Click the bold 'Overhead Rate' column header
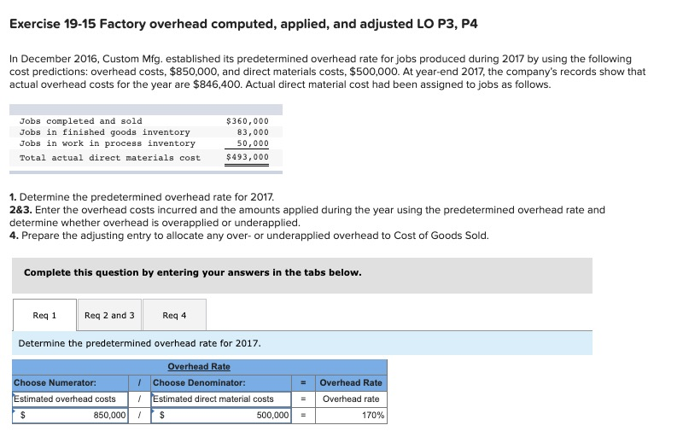 [x=351, y=382]
